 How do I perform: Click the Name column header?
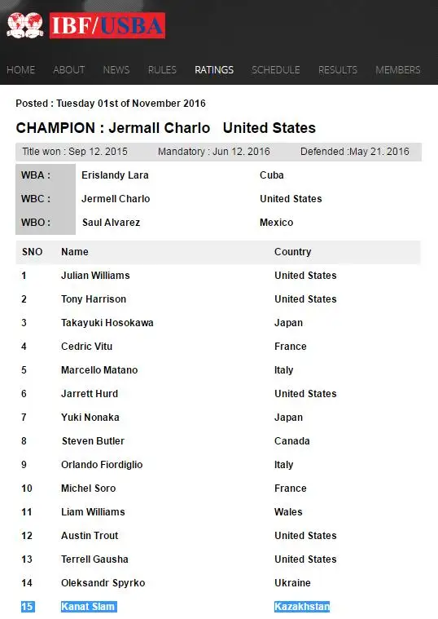coord(75,251)
